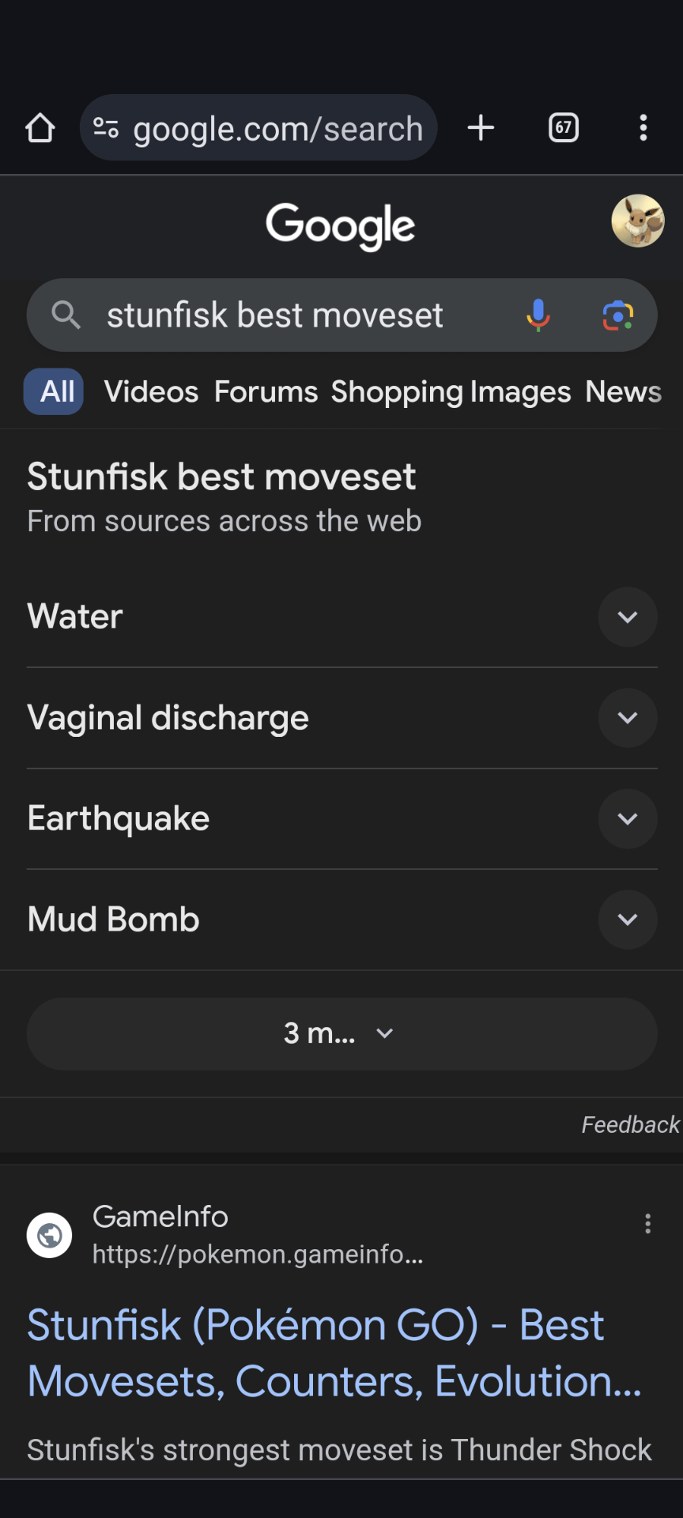Open site info icon in address bar
The image size is (683, 1518).
coord(106,128)
